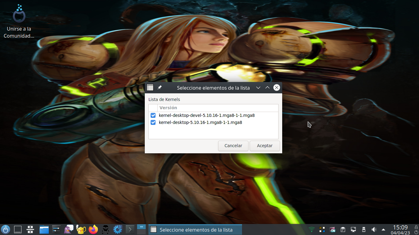
Task: Open the skull and crossbones application icon
Action: point(106,229)
